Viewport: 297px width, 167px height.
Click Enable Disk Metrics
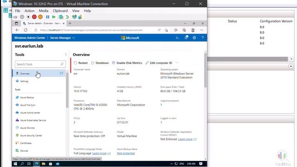click(127, 63)
